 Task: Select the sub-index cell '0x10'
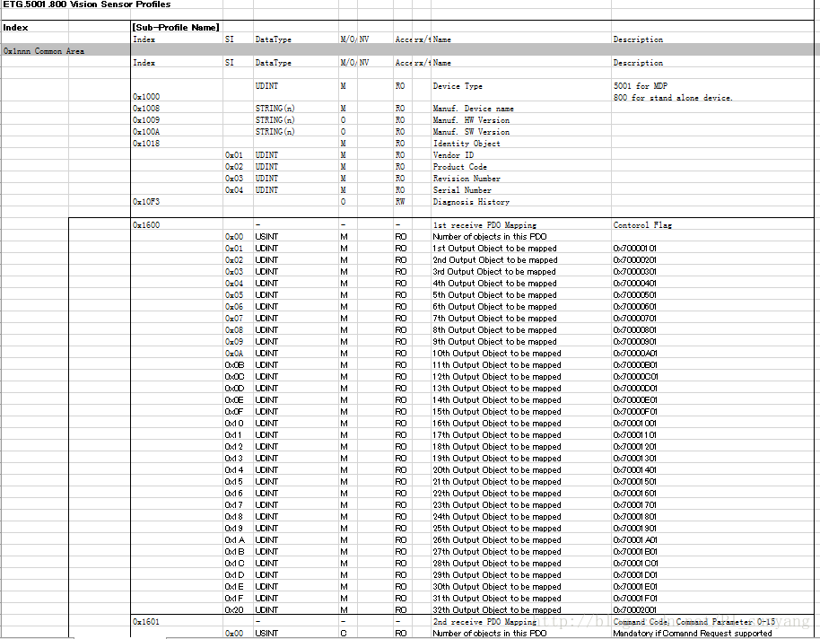coord(234,424)
